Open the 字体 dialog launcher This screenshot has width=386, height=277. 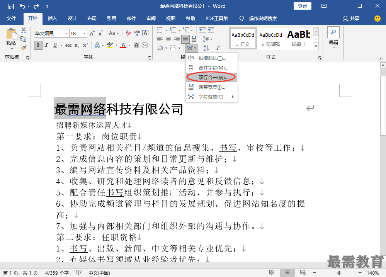pyautogui.click(x=150, y=58)
